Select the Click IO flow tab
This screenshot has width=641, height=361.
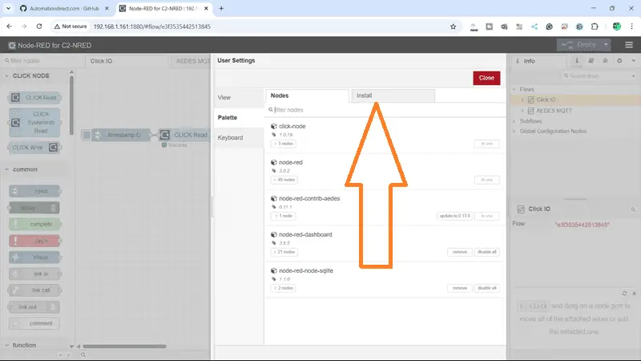pos(127,61)
